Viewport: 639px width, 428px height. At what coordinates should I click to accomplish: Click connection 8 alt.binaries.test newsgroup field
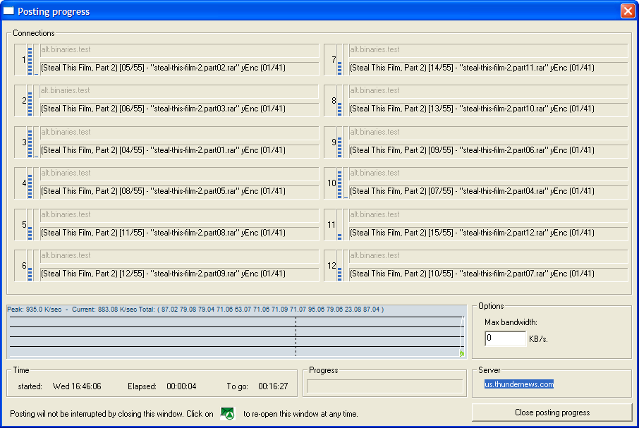click(488, 91)
